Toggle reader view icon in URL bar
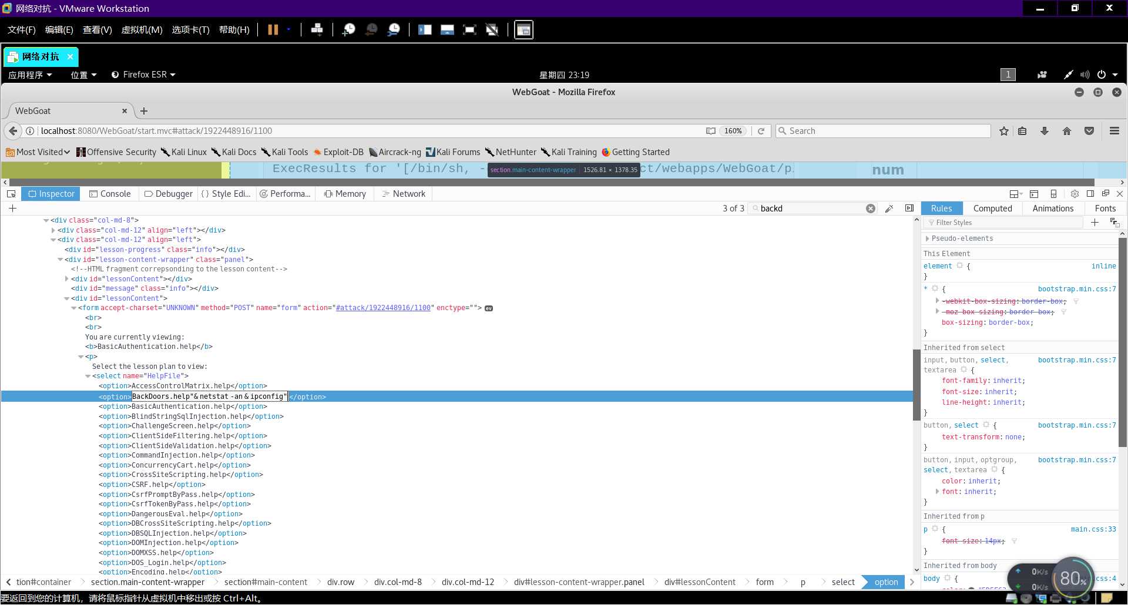The image size is (1128, 605). point(711,131)
